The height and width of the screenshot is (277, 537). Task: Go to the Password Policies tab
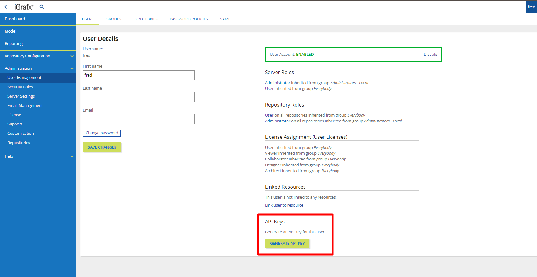pyautogui.click(x=189, y=19)
